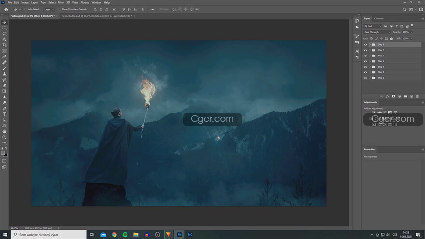Hide the Step 4 group
The height and width of the screenshot is (239, 425).
click(x=366, y=67)
